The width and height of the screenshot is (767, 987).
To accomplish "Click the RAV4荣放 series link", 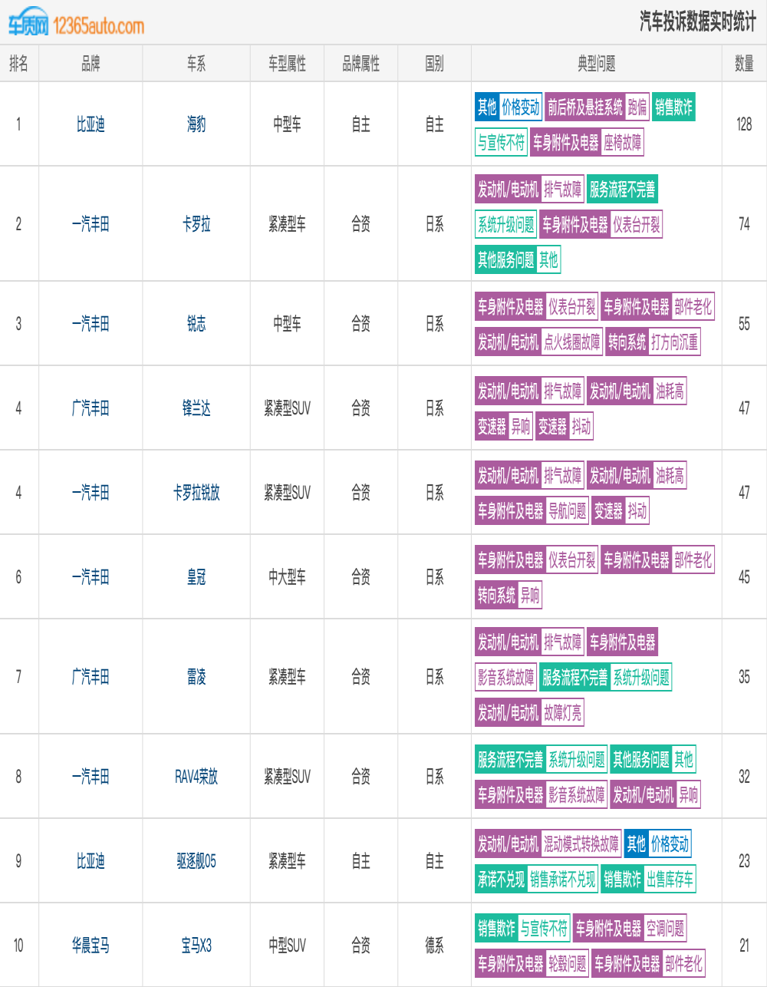I will pyautogui.click(x=196, y=777).
